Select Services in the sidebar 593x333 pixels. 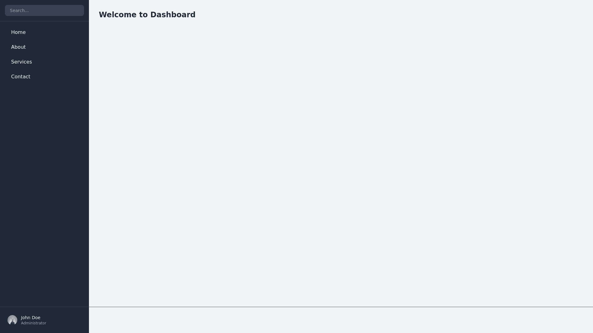22,62
